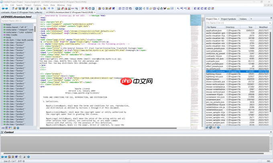The width and height of the screenshot is (273, 163).
Task: Select the 'title: Credits' symbol entry
Action: tap(12, 35)
